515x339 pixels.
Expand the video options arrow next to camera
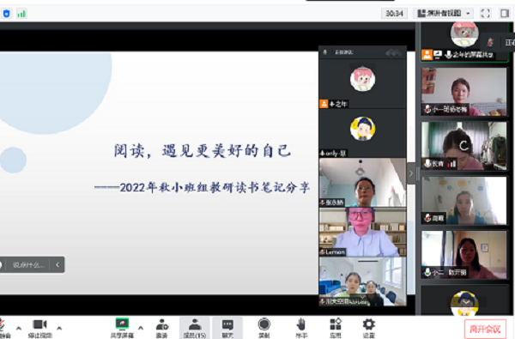coord(59,328)
